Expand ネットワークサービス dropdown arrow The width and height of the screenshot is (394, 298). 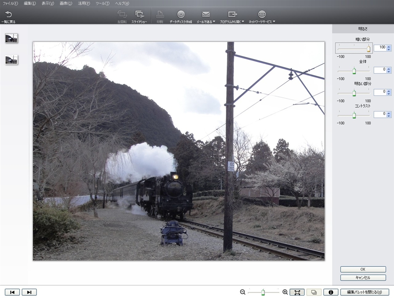274,22
